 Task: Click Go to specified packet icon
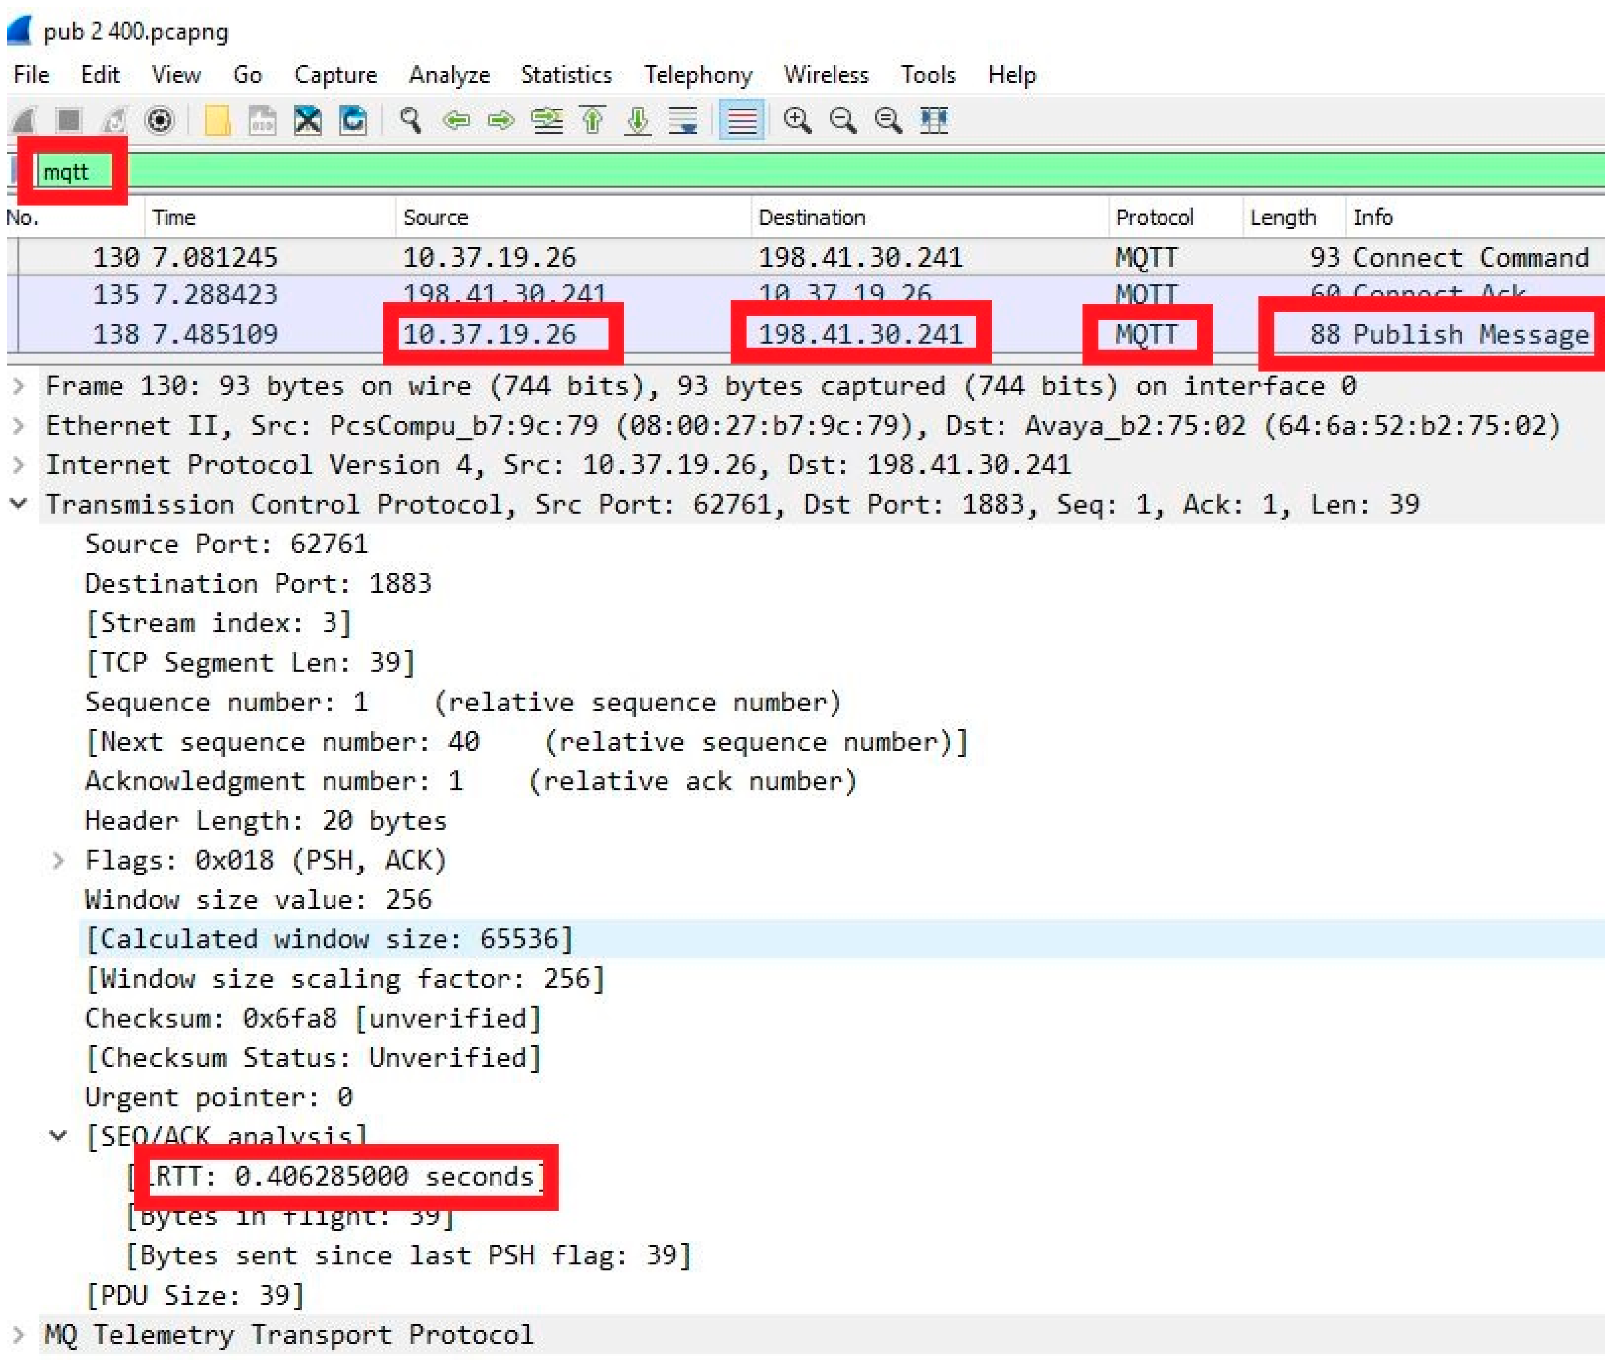548,120
